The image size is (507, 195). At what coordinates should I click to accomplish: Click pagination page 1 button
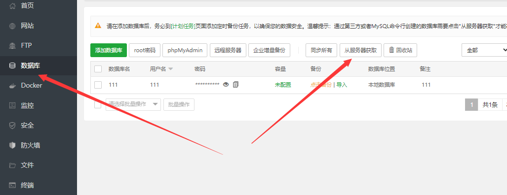pyautogui.click(x=471, y=104)
